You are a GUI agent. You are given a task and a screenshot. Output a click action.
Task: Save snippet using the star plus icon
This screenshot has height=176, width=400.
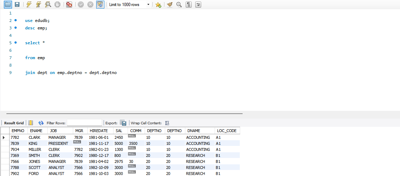(158, 4)
